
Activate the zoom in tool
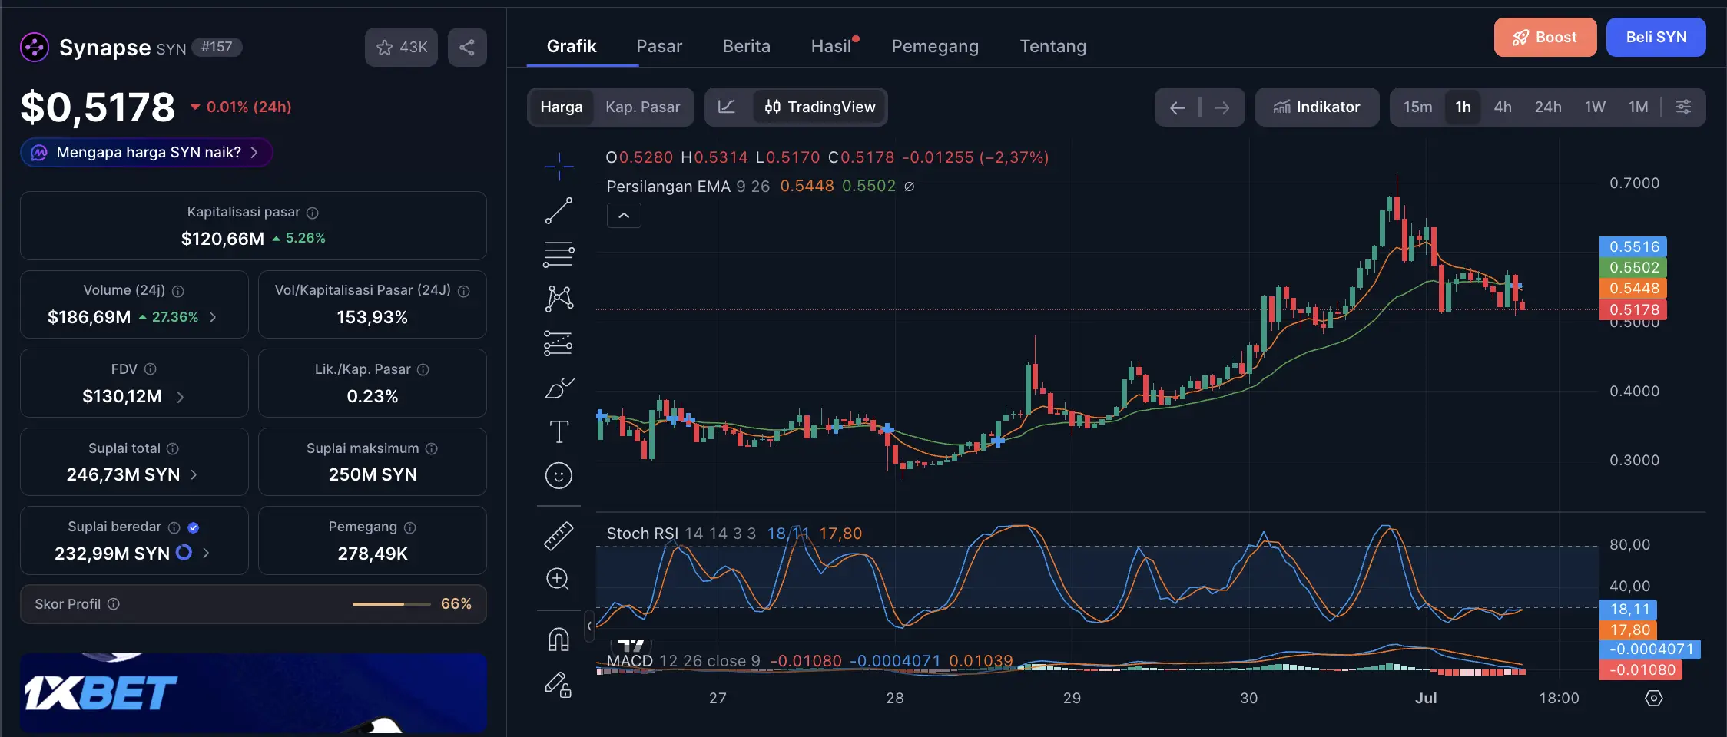[x=559, y=580]
